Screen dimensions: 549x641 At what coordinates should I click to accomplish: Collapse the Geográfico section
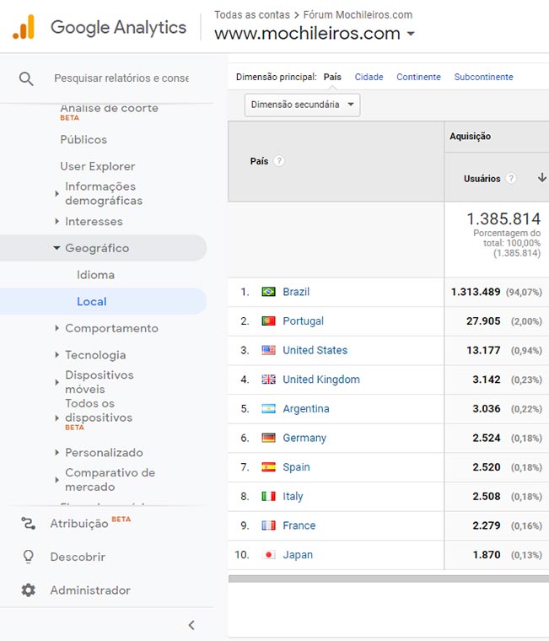tap(57, 248)
